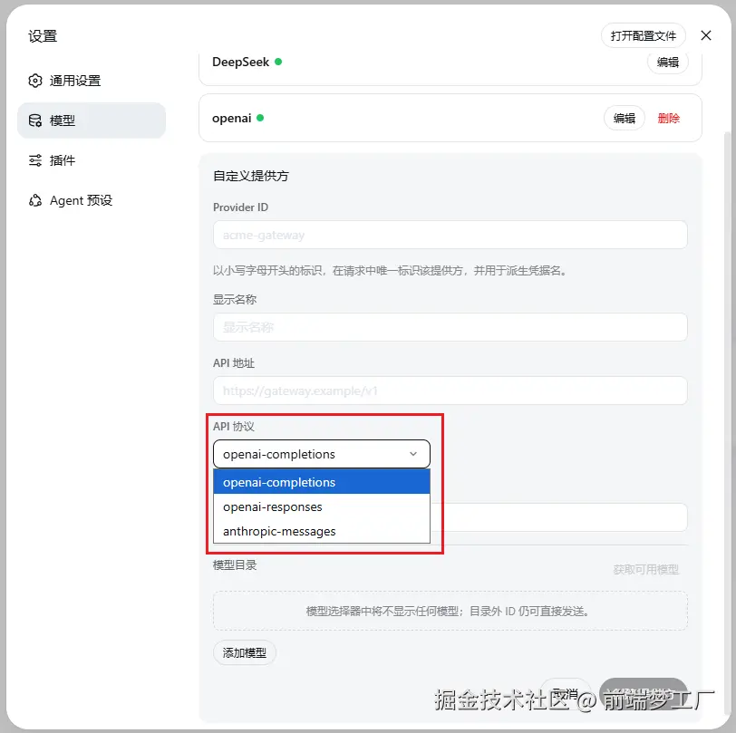Click the API 协议 field label
The height and width of the screenshot is (733, 736).
coord(234,426)
